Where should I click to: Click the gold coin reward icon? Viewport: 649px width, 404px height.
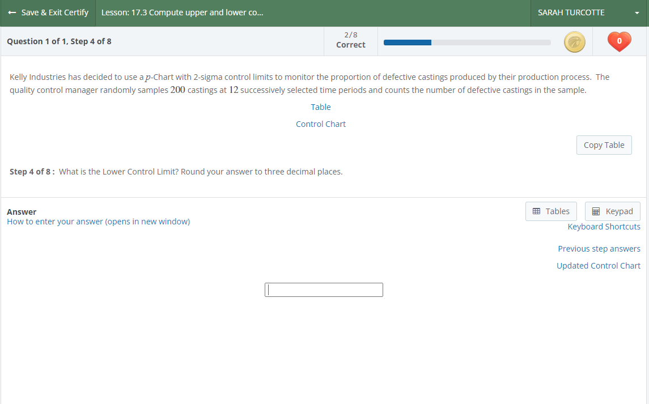coord(574,41)
